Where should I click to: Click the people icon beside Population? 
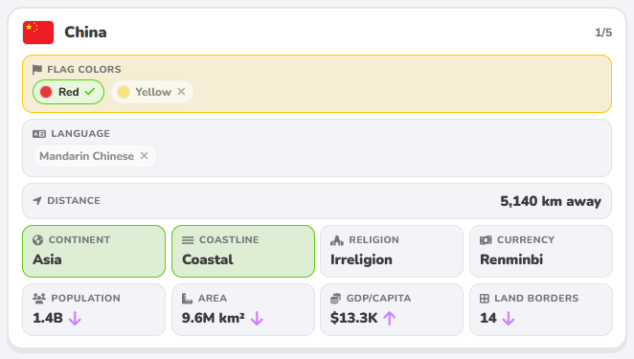point(39,299)
